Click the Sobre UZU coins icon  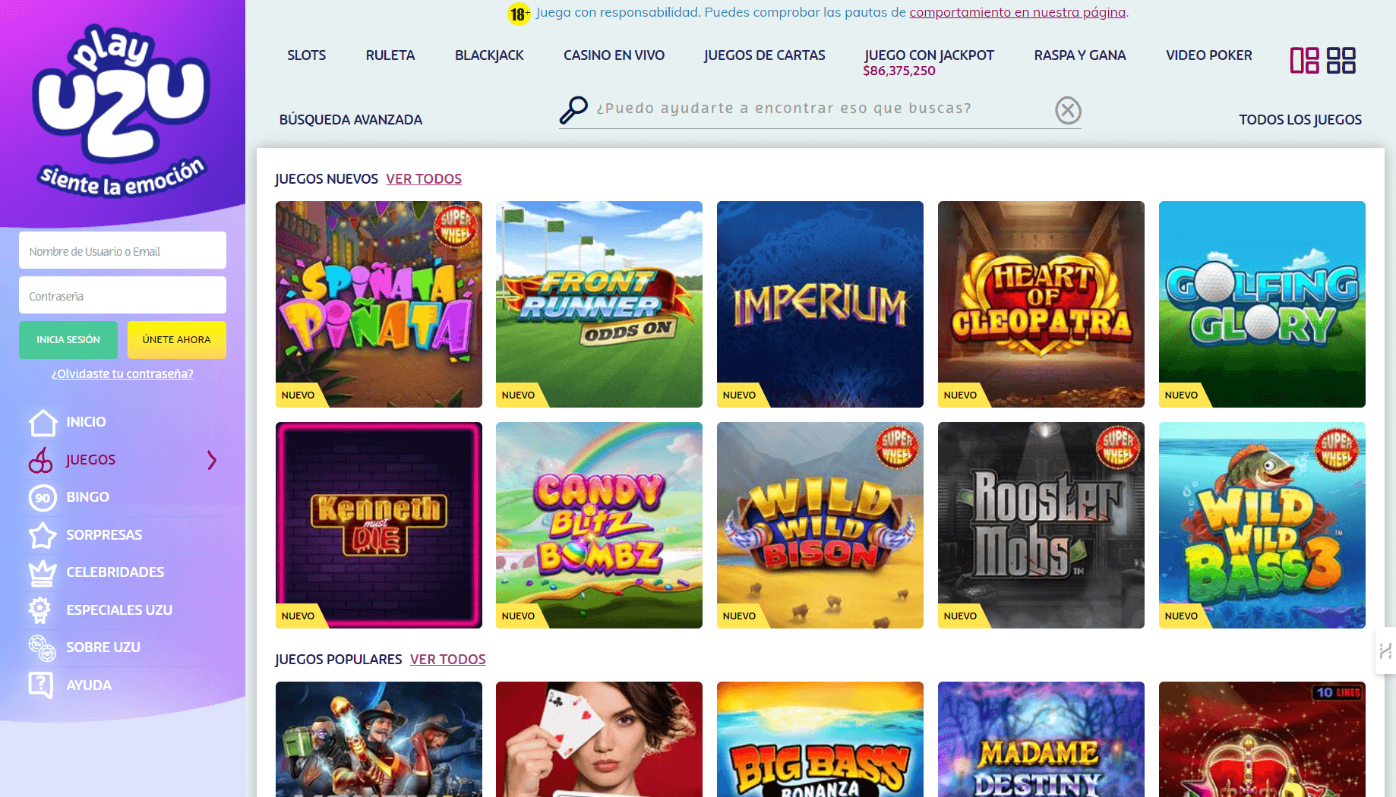[43, 647]
